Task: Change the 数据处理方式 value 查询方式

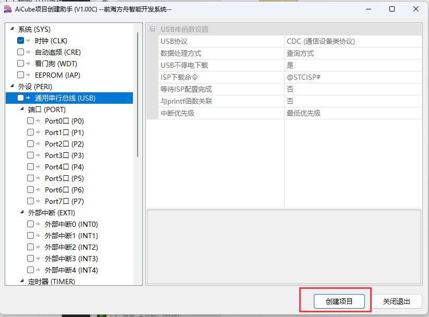Action: click(353, 53)
